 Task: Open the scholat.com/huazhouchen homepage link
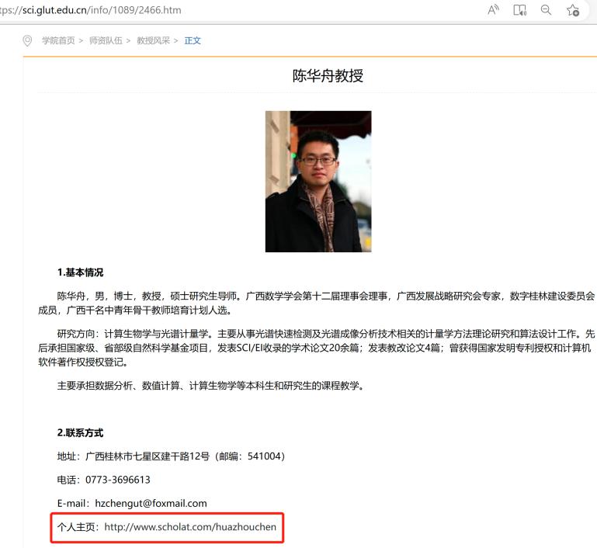pos(190,527)
